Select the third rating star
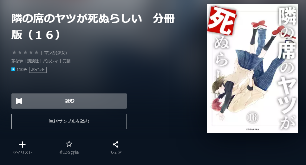Viewport: 306px width, 165px height. [25, 52]
